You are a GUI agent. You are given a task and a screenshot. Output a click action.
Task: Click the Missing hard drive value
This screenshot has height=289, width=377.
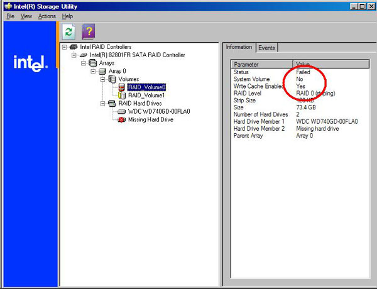pyautogui.click(x=317, y=129)
